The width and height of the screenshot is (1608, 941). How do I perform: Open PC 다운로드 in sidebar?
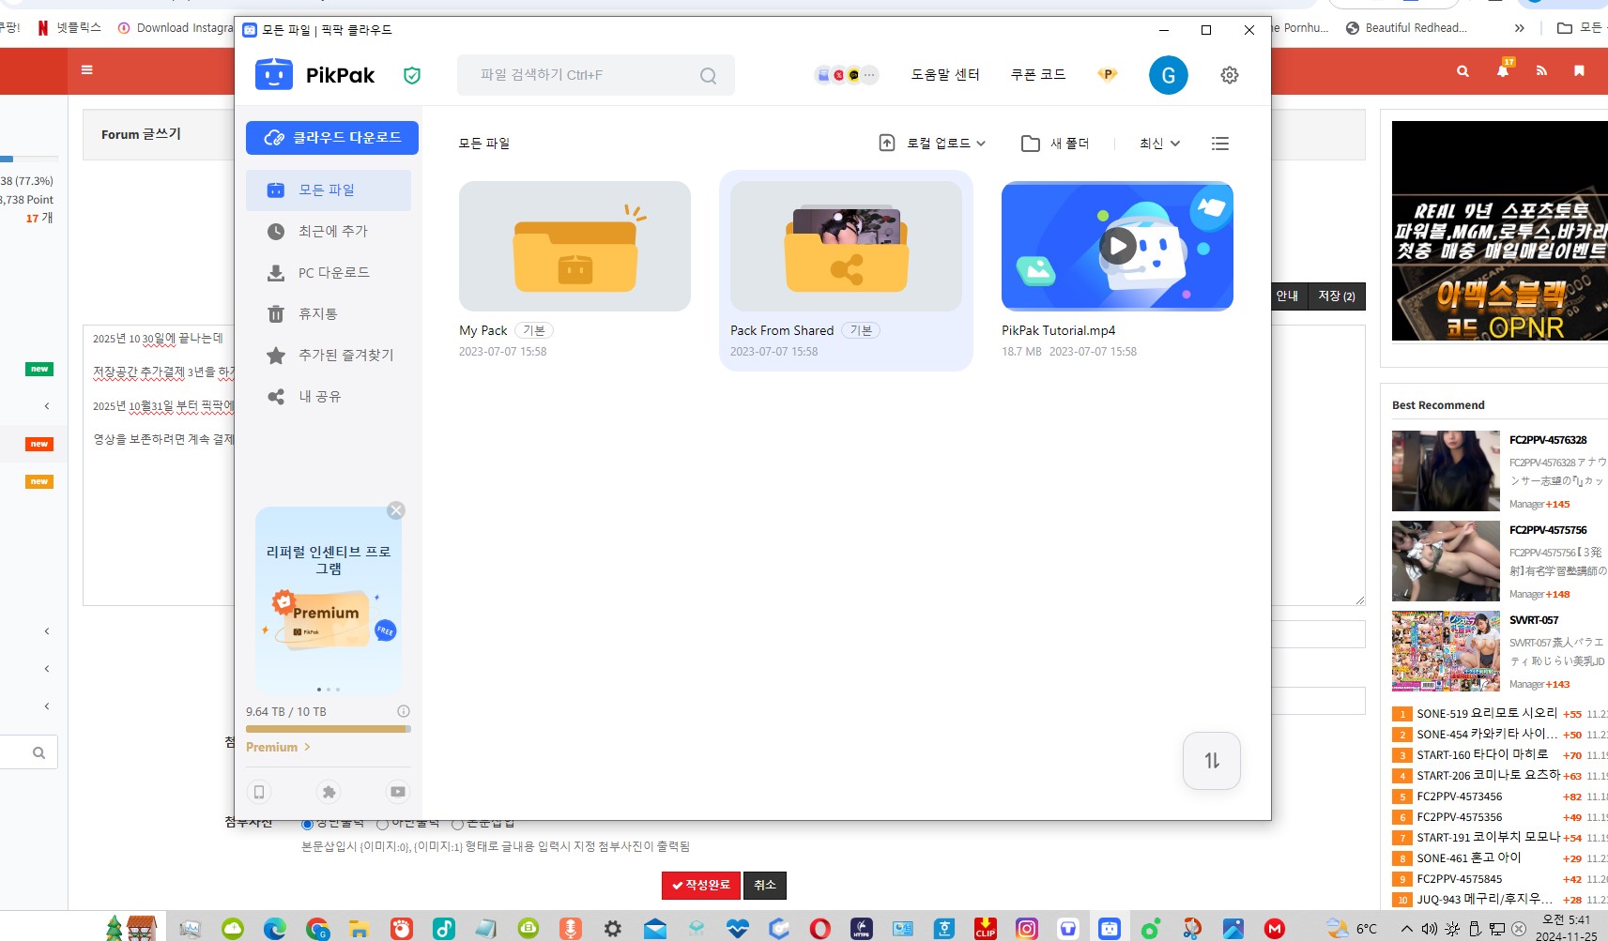click(329, 273)
